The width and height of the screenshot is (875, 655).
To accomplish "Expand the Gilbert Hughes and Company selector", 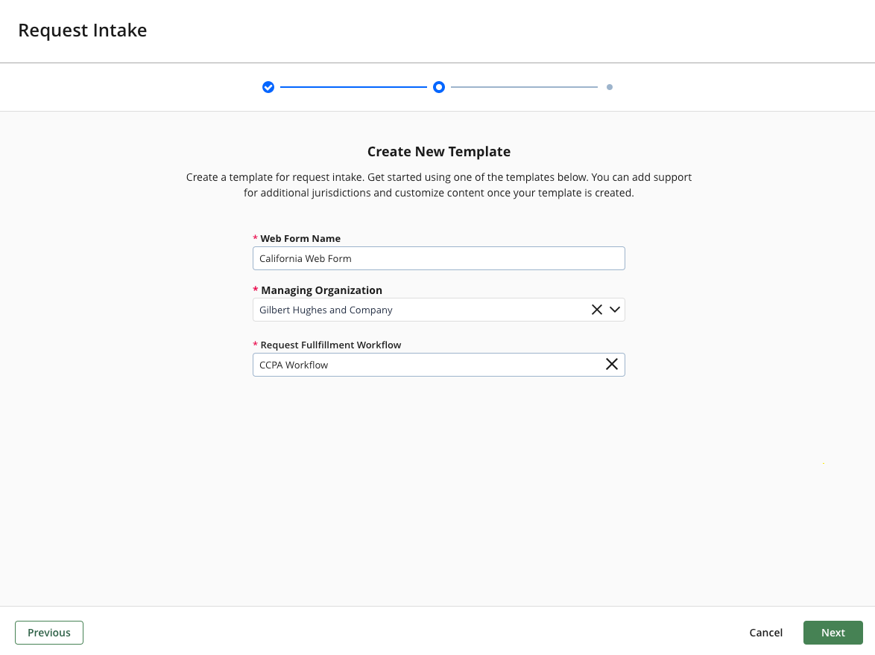I will click(x=614, y=309).
